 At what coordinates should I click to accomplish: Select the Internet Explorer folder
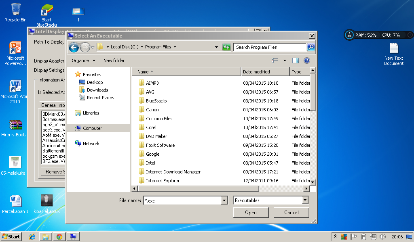(159, 181)
